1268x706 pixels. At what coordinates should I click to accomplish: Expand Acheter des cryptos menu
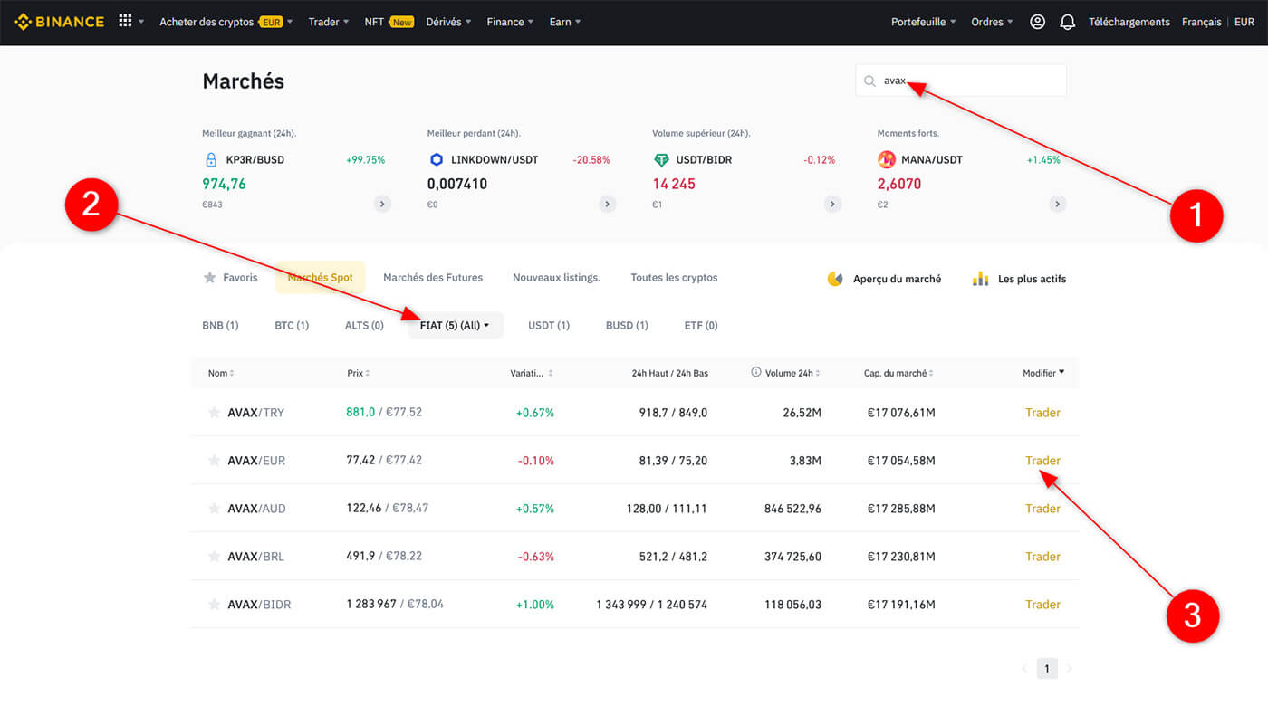click(226, 22)
